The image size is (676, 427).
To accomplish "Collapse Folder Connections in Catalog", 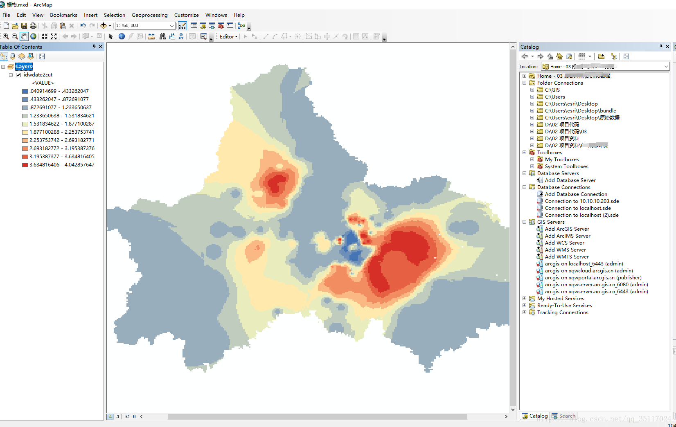I will pos(524,83).
